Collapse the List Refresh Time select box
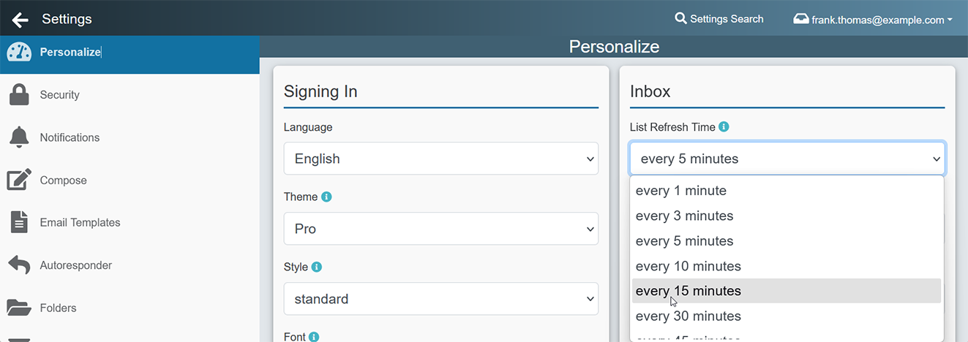This screenshot has width=968, height=342. (787, 159)
